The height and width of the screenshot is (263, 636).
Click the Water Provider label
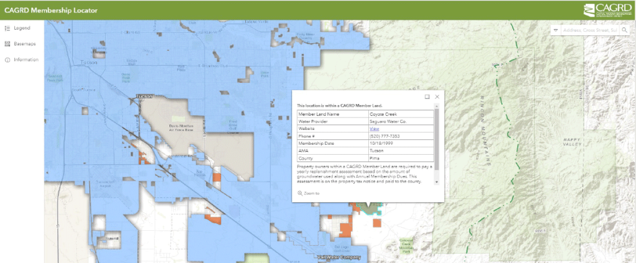[313, 121]
